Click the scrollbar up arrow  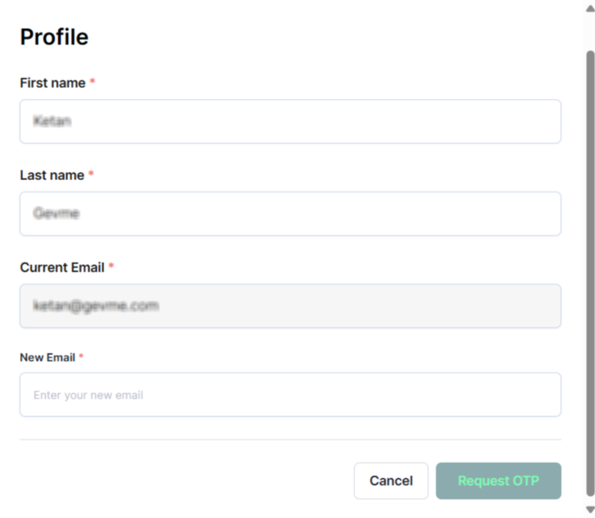(590, 9)
